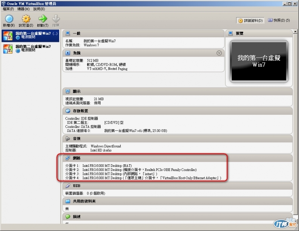Click the Description (描述) speech bubble icon
Image resolution: width=299 pixels, height=231 pixels.
68,216
